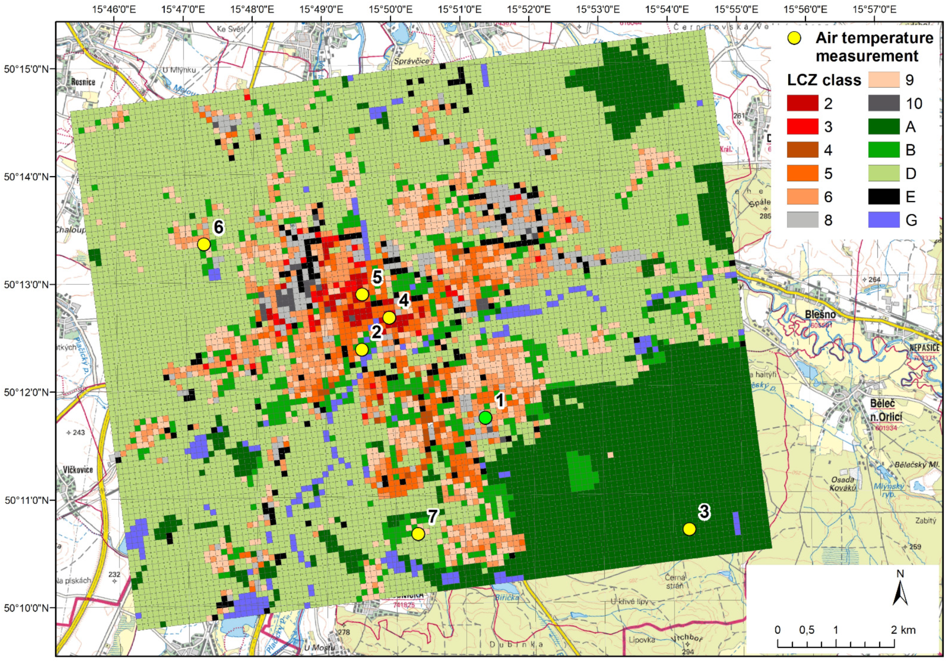This screenshot has height=662, width=950.
Task: Click the 'Bělečský Ml.' label
Action: (x=917, y=465)
